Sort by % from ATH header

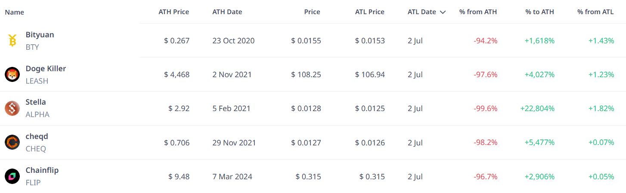tap(478, 12)
